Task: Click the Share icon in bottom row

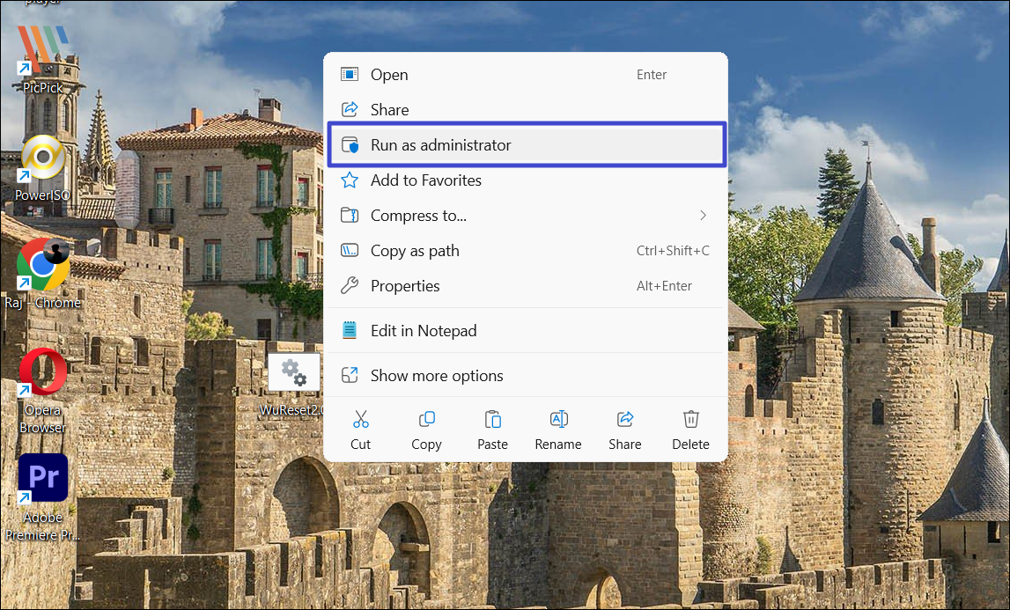Action: click(624, 419)
